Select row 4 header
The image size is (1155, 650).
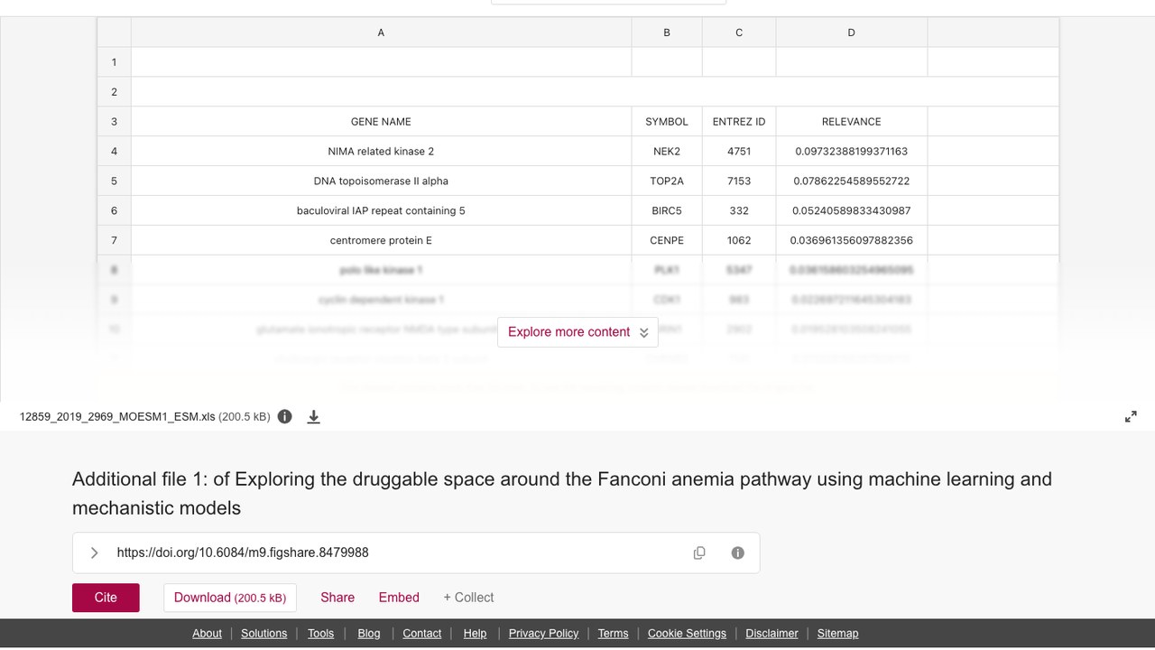click(114, 152)
